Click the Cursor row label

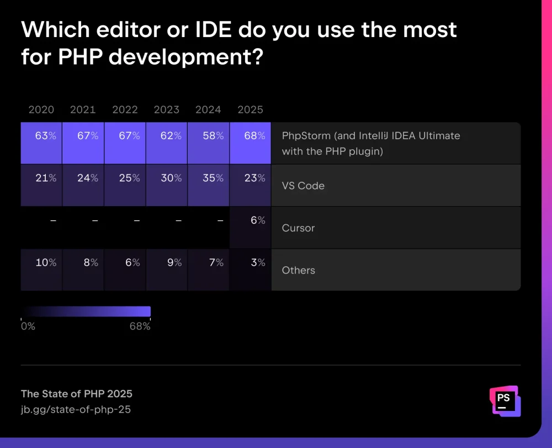pyautogui.click(x=298, y=228)
